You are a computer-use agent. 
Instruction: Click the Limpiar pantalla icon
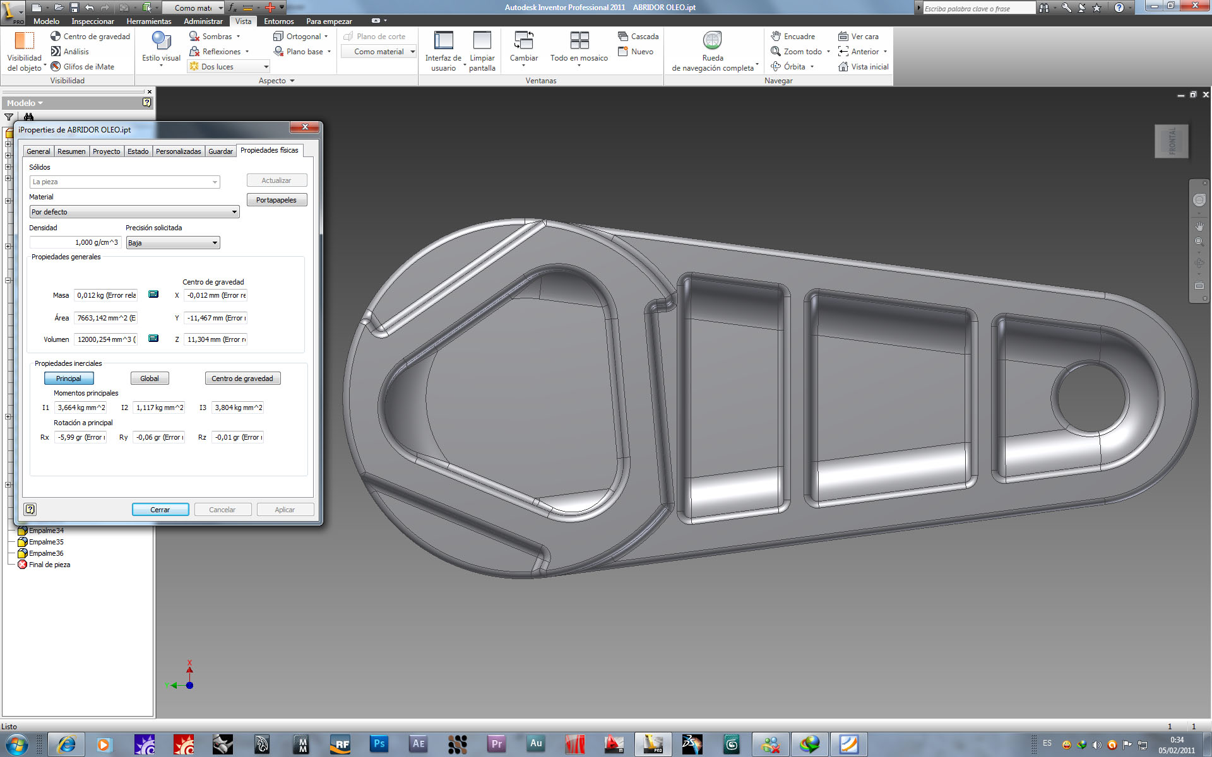click(x=482, y=40)
